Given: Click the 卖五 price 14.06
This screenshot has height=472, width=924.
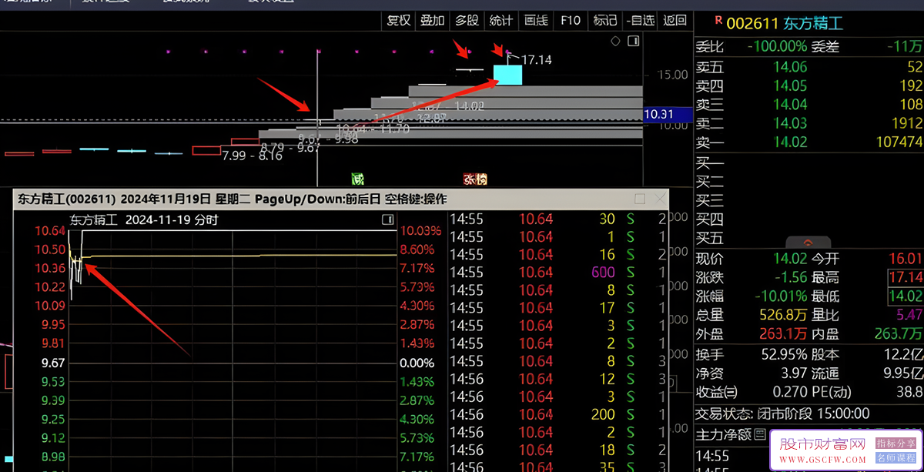Looking at the screenshot, I should 790,68.
